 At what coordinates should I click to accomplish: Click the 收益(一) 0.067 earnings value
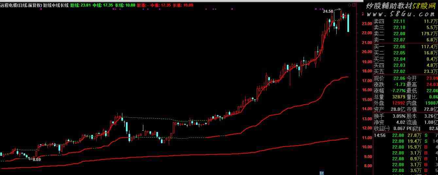[399, 129]
